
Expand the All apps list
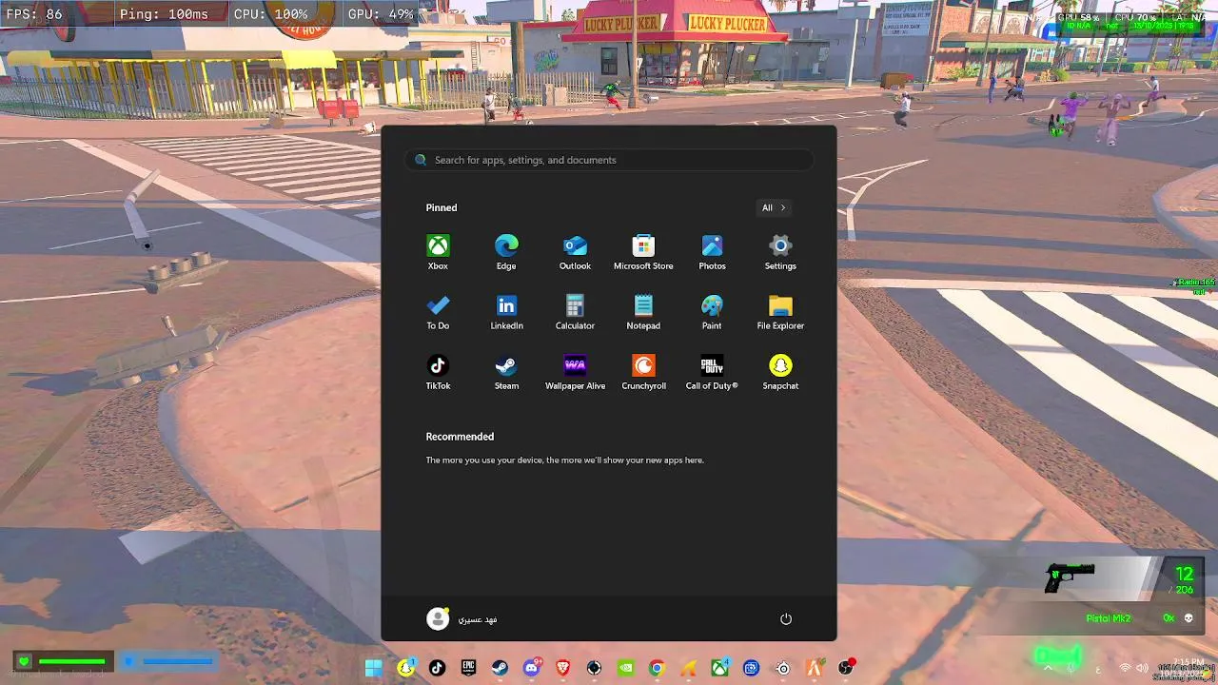tap(773, 207)
